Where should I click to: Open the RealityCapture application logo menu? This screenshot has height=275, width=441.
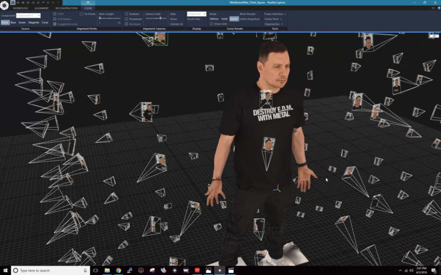click(x=4, y=5)
